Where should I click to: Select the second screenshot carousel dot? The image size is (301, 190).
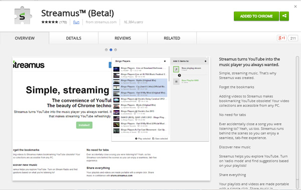111,50
